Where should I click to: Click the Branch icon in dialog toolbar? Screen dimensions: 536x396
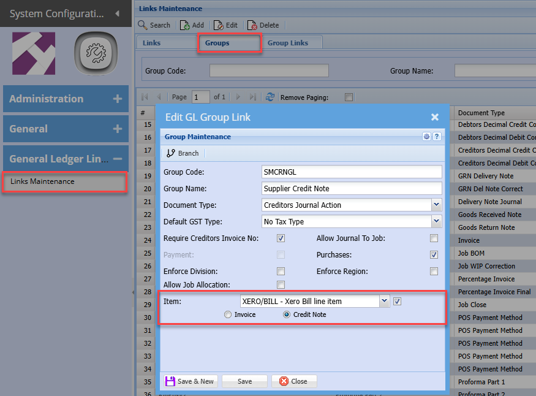click(171, 153)
